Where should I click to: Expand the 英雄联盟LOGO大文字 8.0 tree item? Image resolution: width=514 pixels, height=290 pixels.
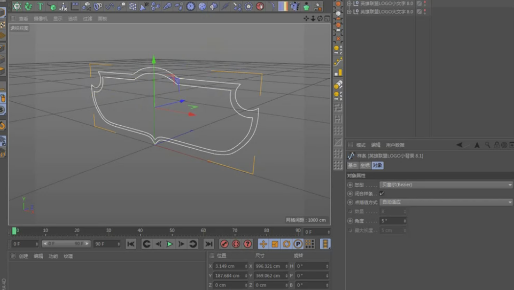pos(349,11)
